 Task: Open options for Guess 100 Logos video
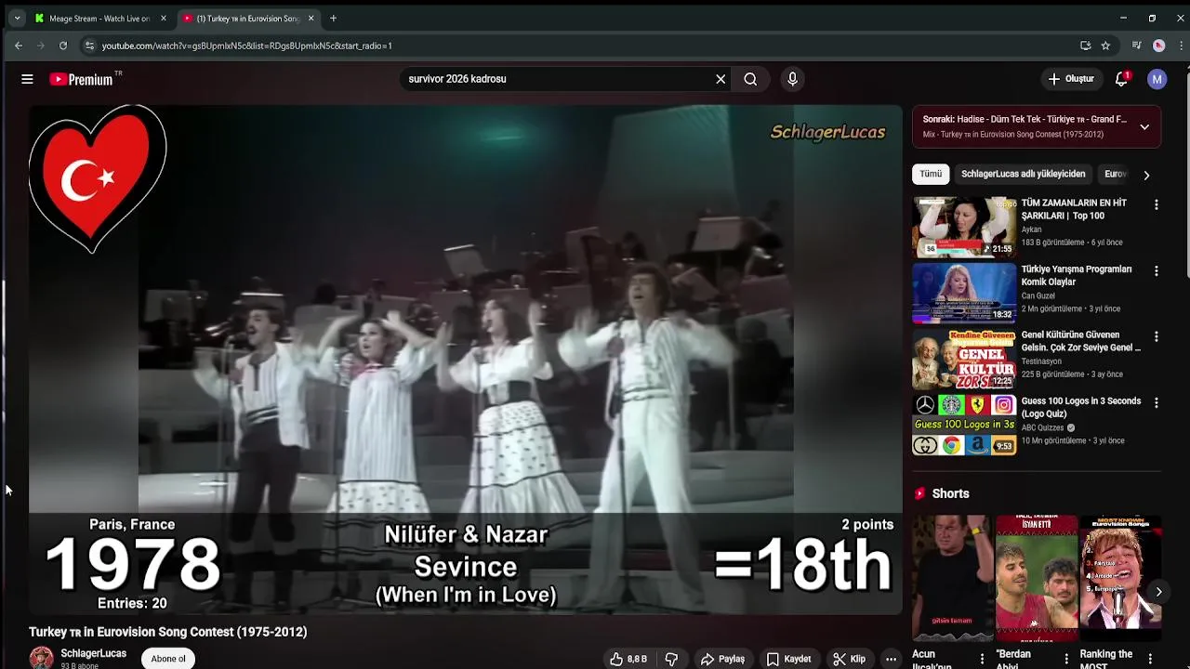point(1157,402)
